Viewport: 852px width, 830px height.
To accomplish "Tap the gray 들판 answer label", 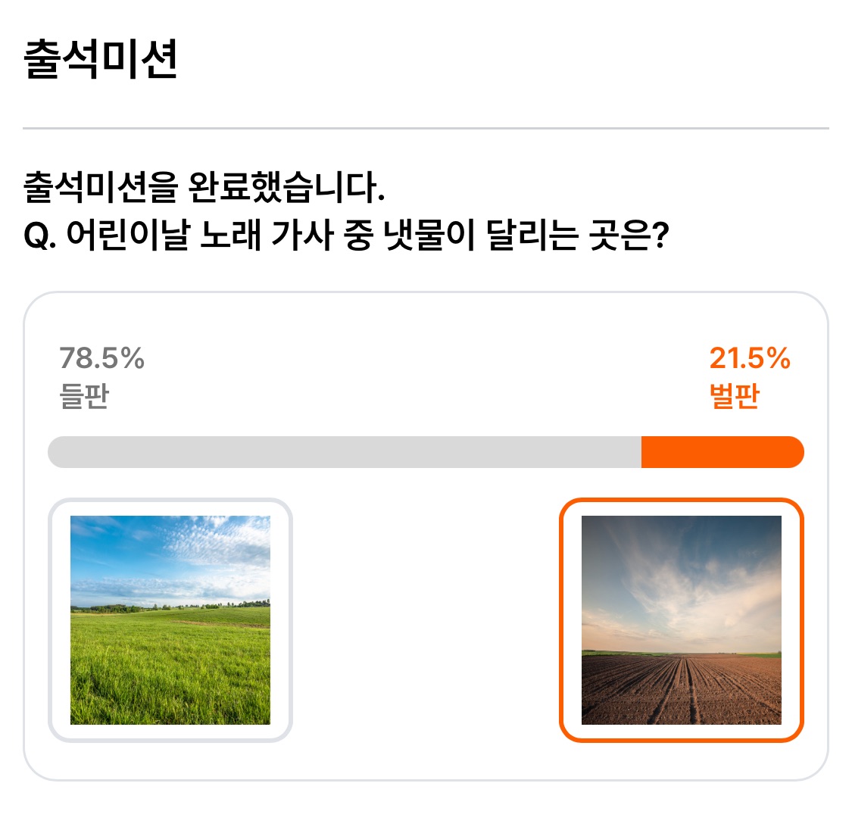I will (x=84, y=396).
